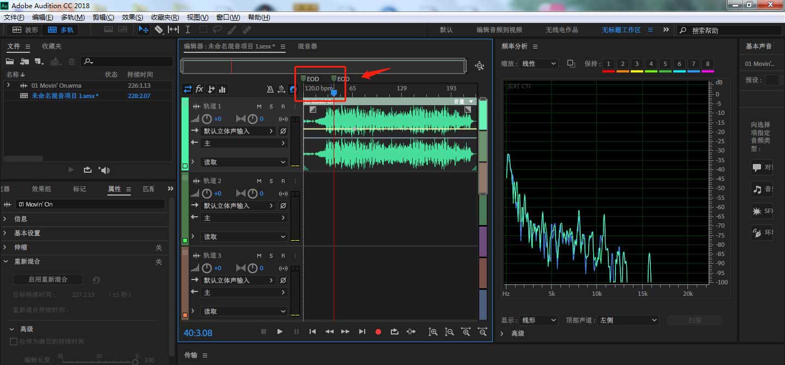
Task: Click the red Record button in transport
Action: pos(378,331)
